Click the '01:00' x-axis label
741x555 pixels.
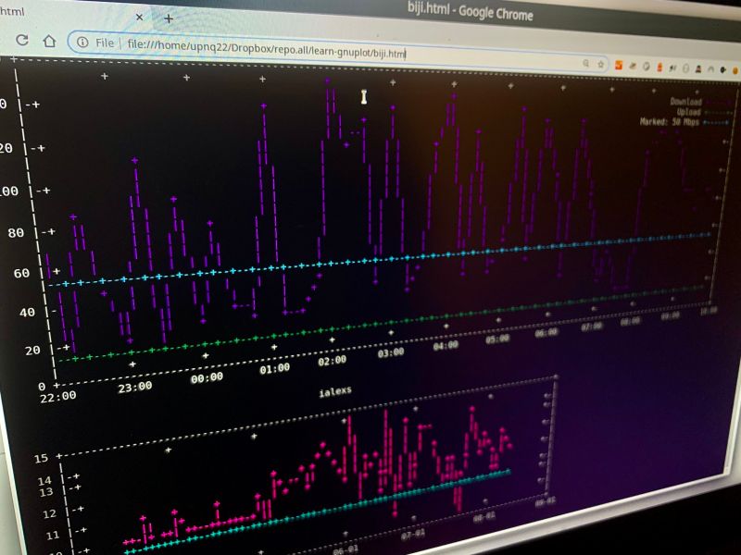click(x=274, y=368)
